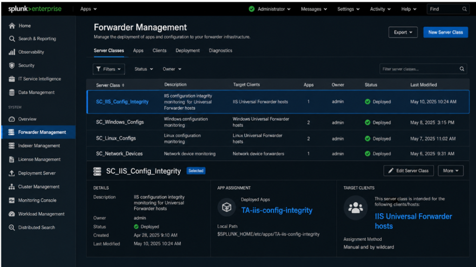Click the Data Management database icon
Screen dimensions: 476x267
(x=12, y=92)
